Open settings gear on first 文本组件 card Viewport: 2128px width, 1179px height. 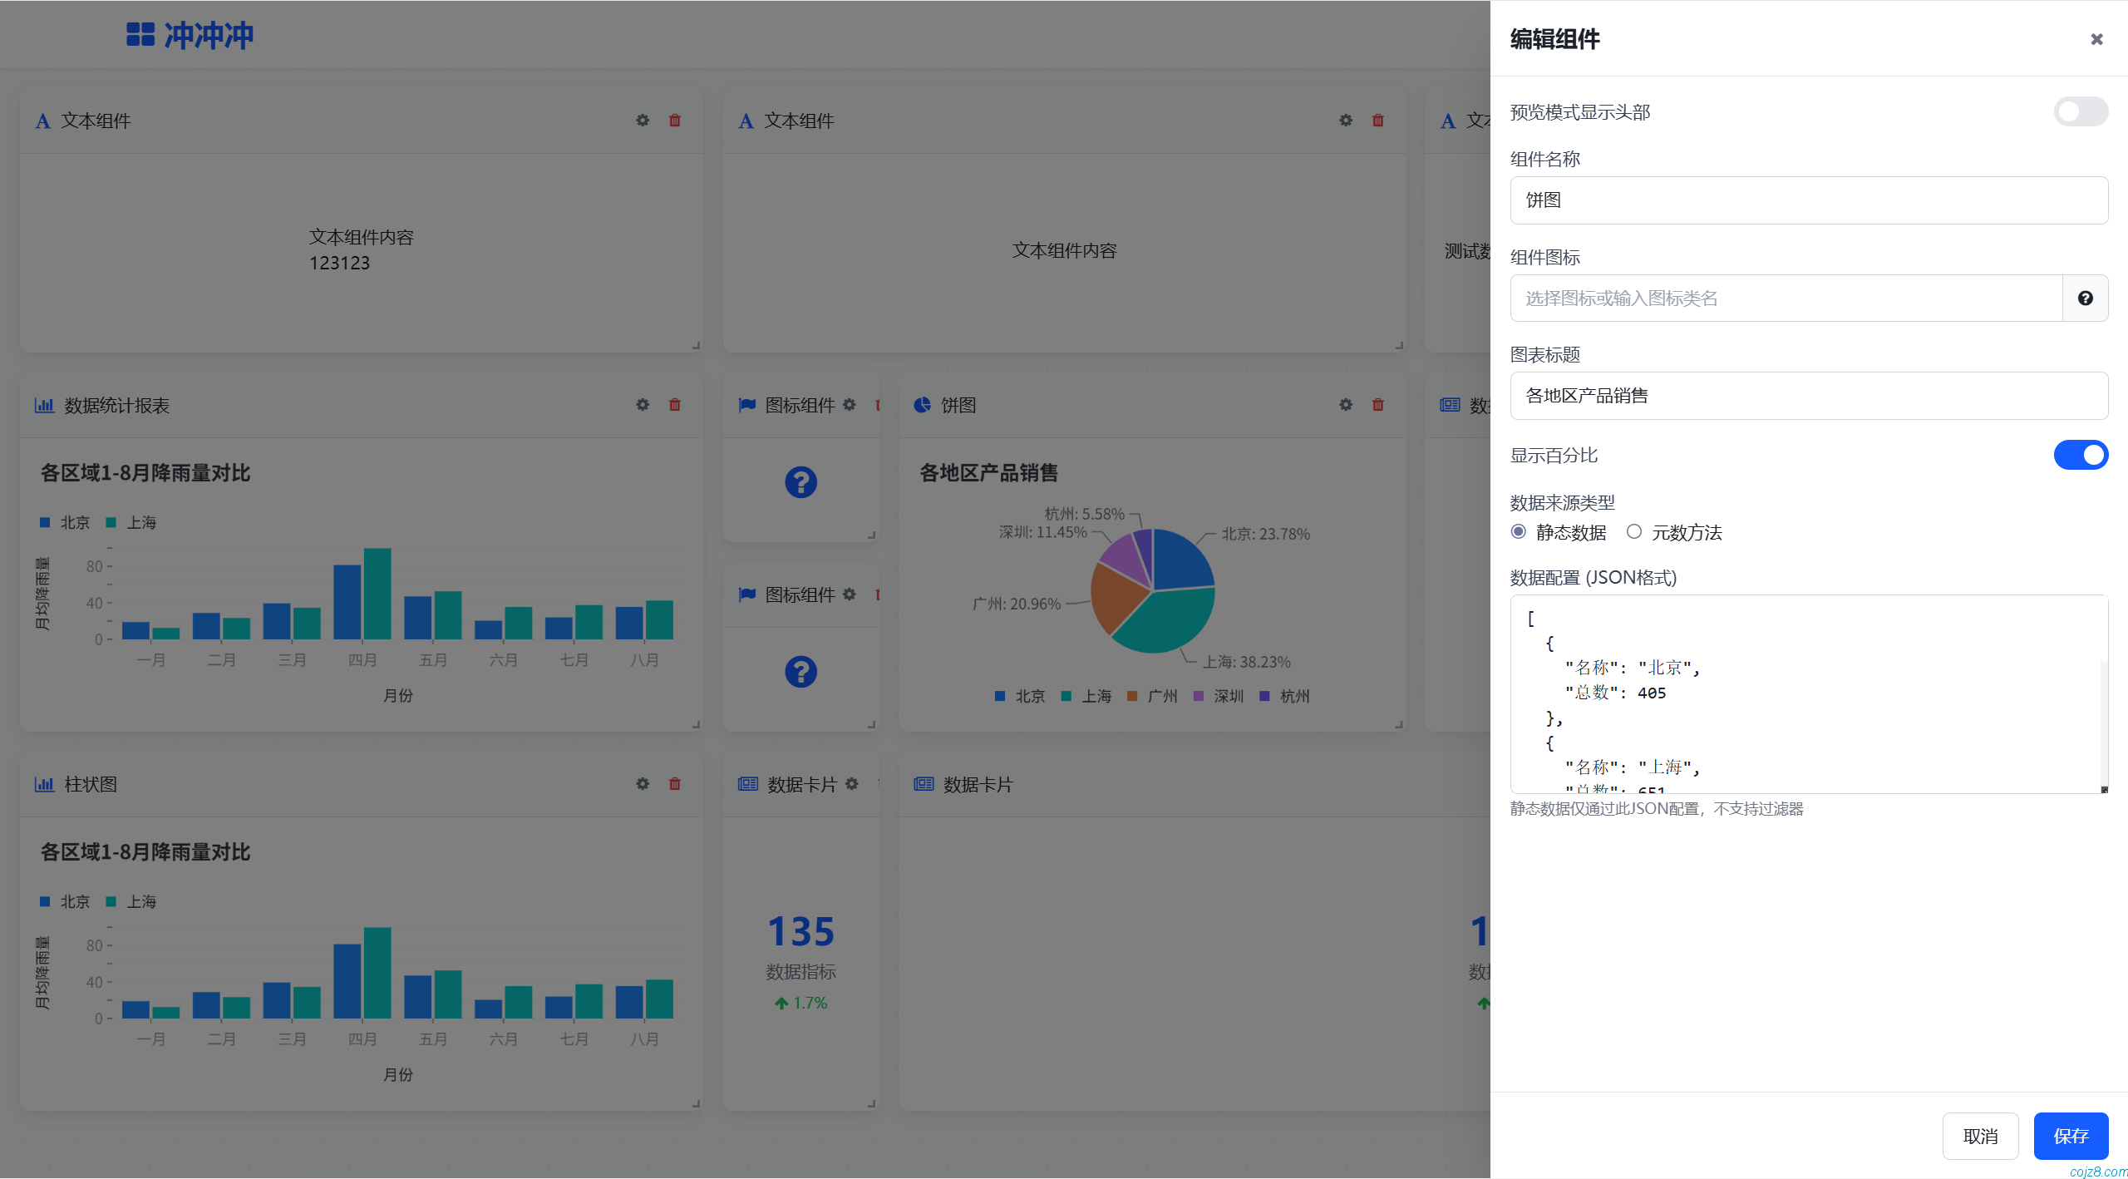click(x=642, y=121)
